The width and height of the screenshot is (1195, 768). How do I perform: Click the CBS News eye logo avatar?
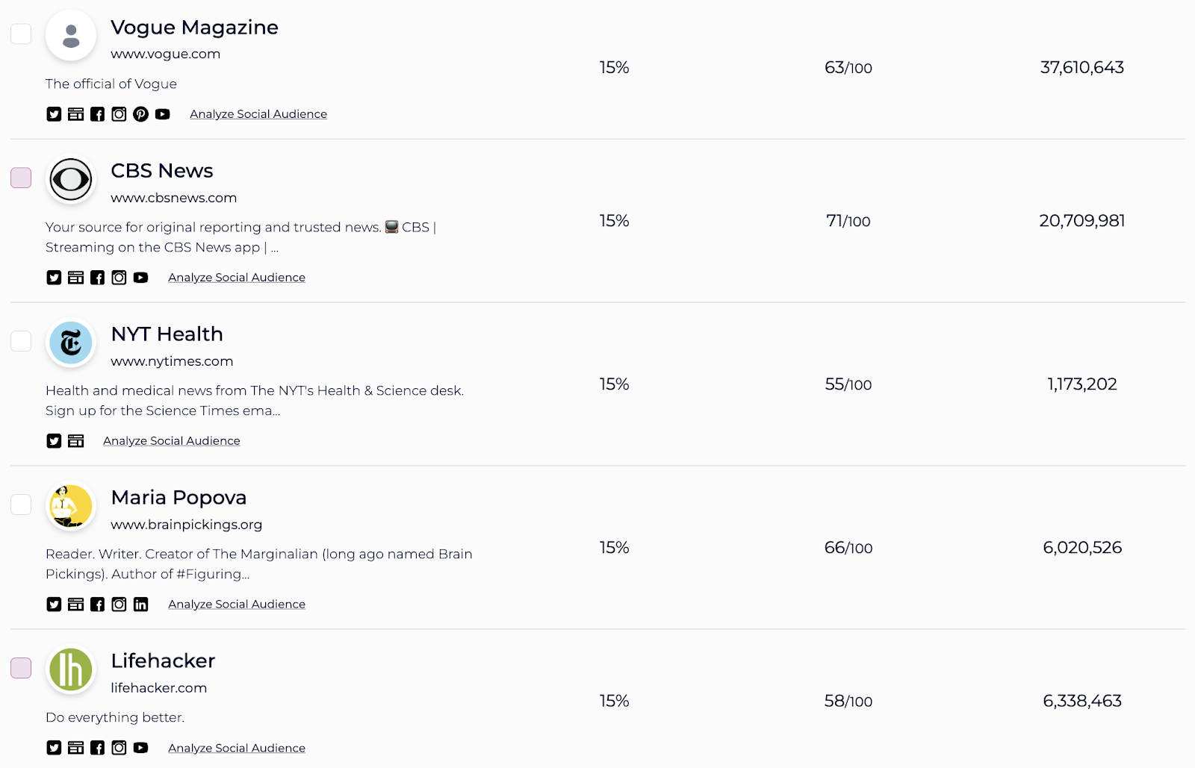[x=71, y=179]
